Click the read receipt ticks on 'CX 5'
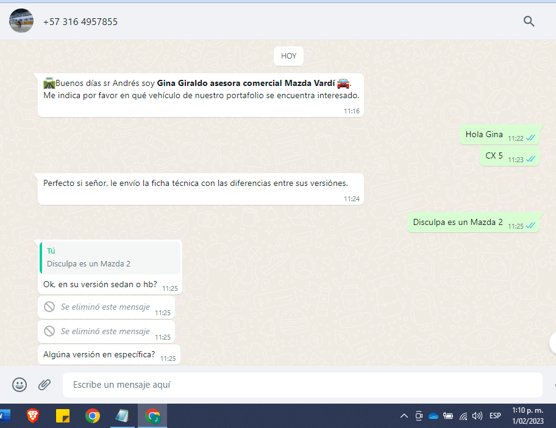556x428 pixels. click(x=530, y=159)
